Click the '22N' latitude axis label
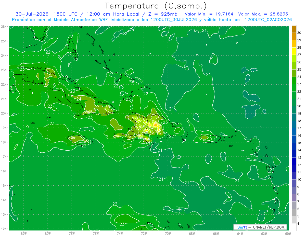Viewport: 306px width, 237px height. tap(4, 84)
